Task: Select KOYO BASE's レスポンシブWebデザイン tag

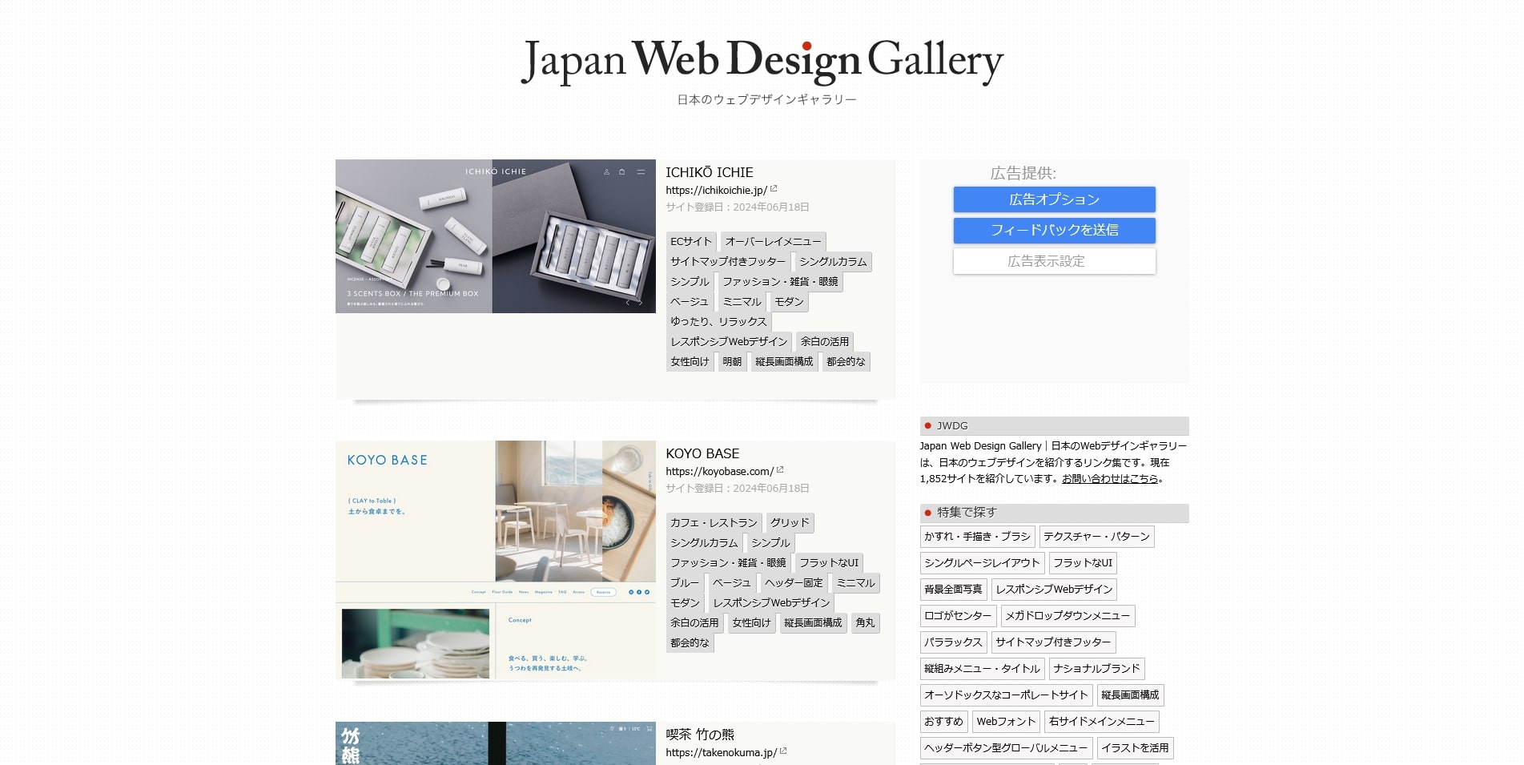Action: [771, 602]
